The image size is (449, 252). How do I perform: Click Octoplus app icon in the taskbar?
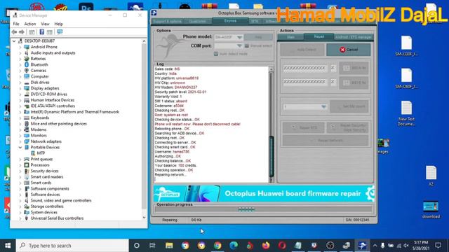(362, 246)
